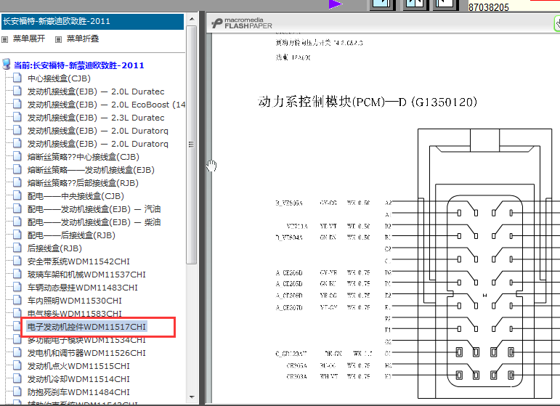Click the right-pane layout icon in top toolbar
This screenshot has height=406, width=560.
(446, 4)
